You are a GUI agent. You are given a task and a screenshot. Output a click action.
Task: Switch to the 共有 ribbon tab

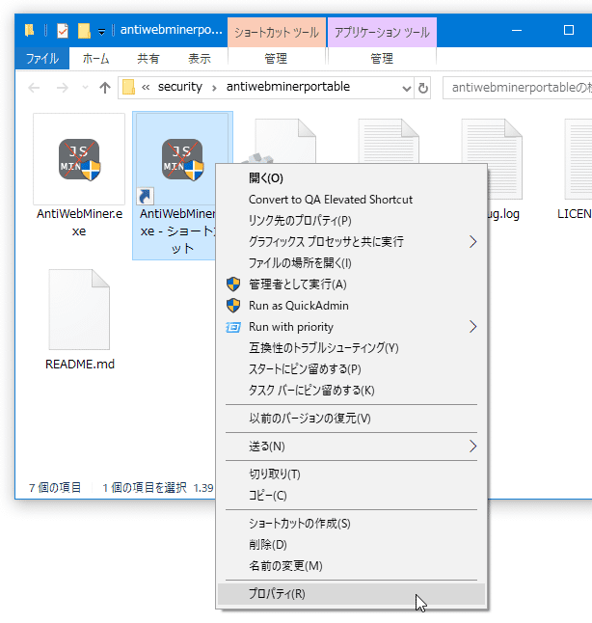coord(148,59)
